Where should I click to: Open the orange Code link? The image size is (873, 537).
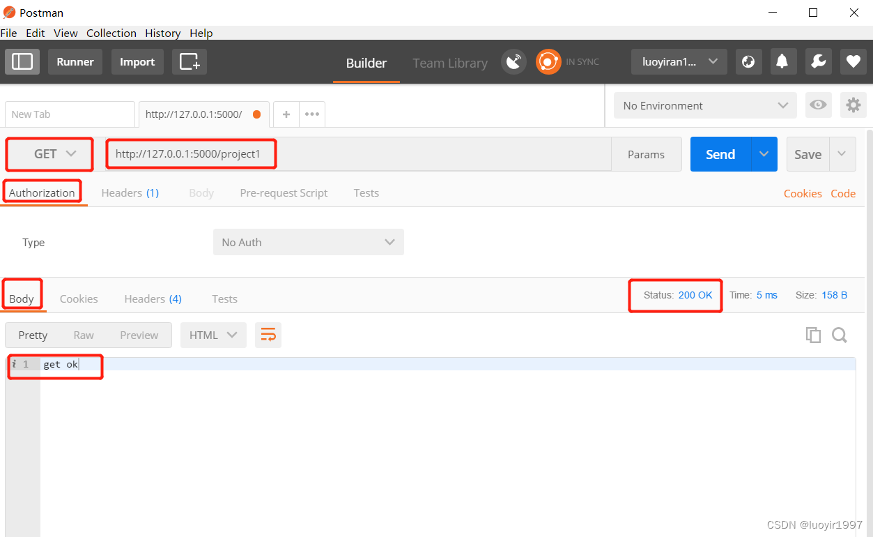(x=843, y=193)
